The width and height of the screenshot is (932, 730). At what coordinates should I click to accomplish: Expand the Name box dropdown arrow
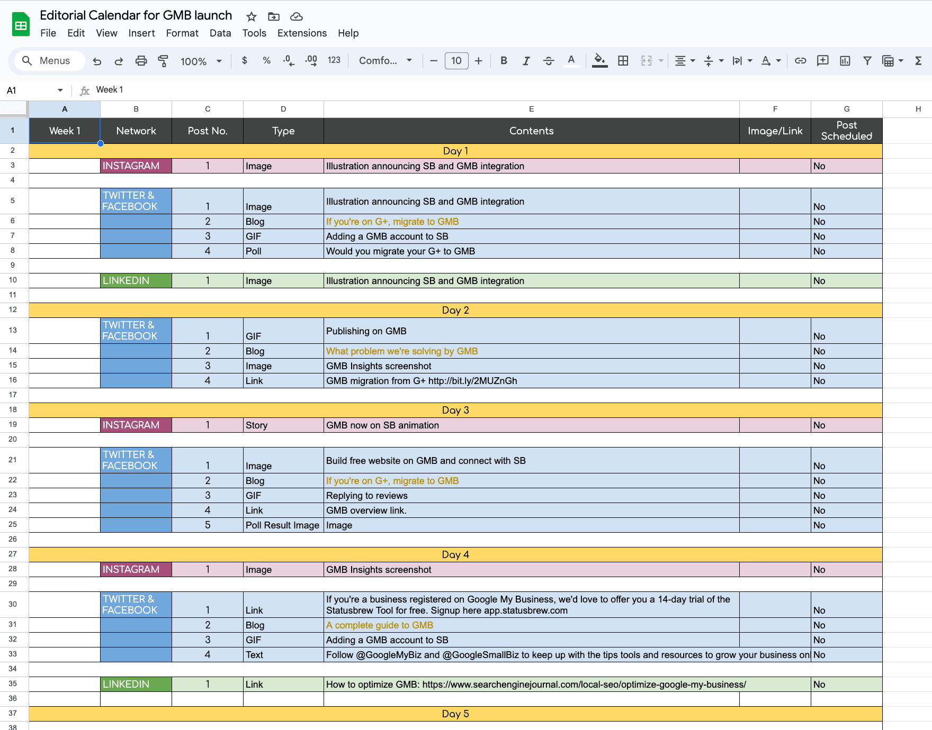[60, 90]
